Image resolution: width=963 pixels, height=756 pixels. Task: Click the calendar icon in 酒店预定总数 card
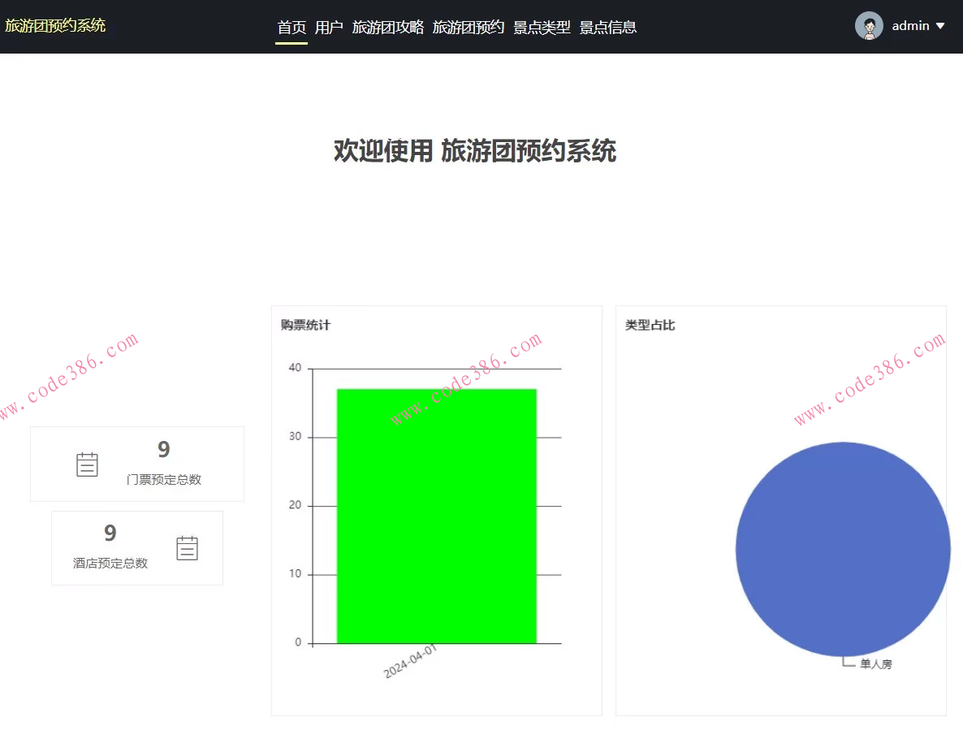click(x=188, y=547)
